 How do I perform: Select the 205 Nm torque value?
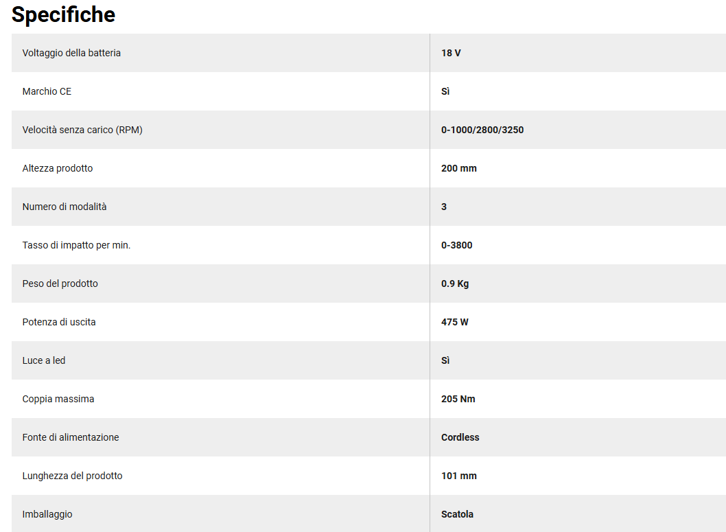pyautogui.click(x=458, y=399)
